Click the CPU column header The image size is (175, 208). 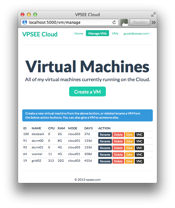(51, 128)
